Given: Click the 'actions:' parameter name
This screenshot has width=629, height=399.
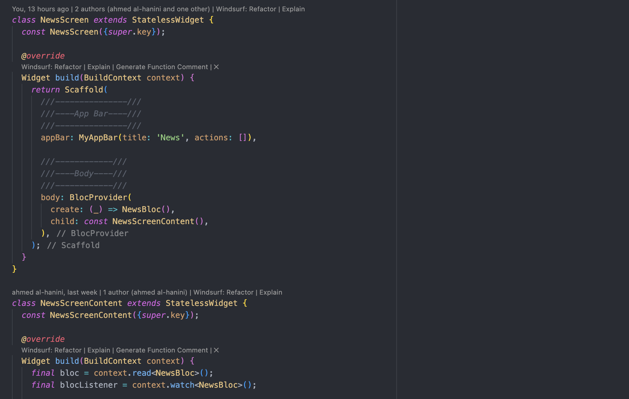Looking at the screenshot, I should pyautogui.click(x=213, y=138).
